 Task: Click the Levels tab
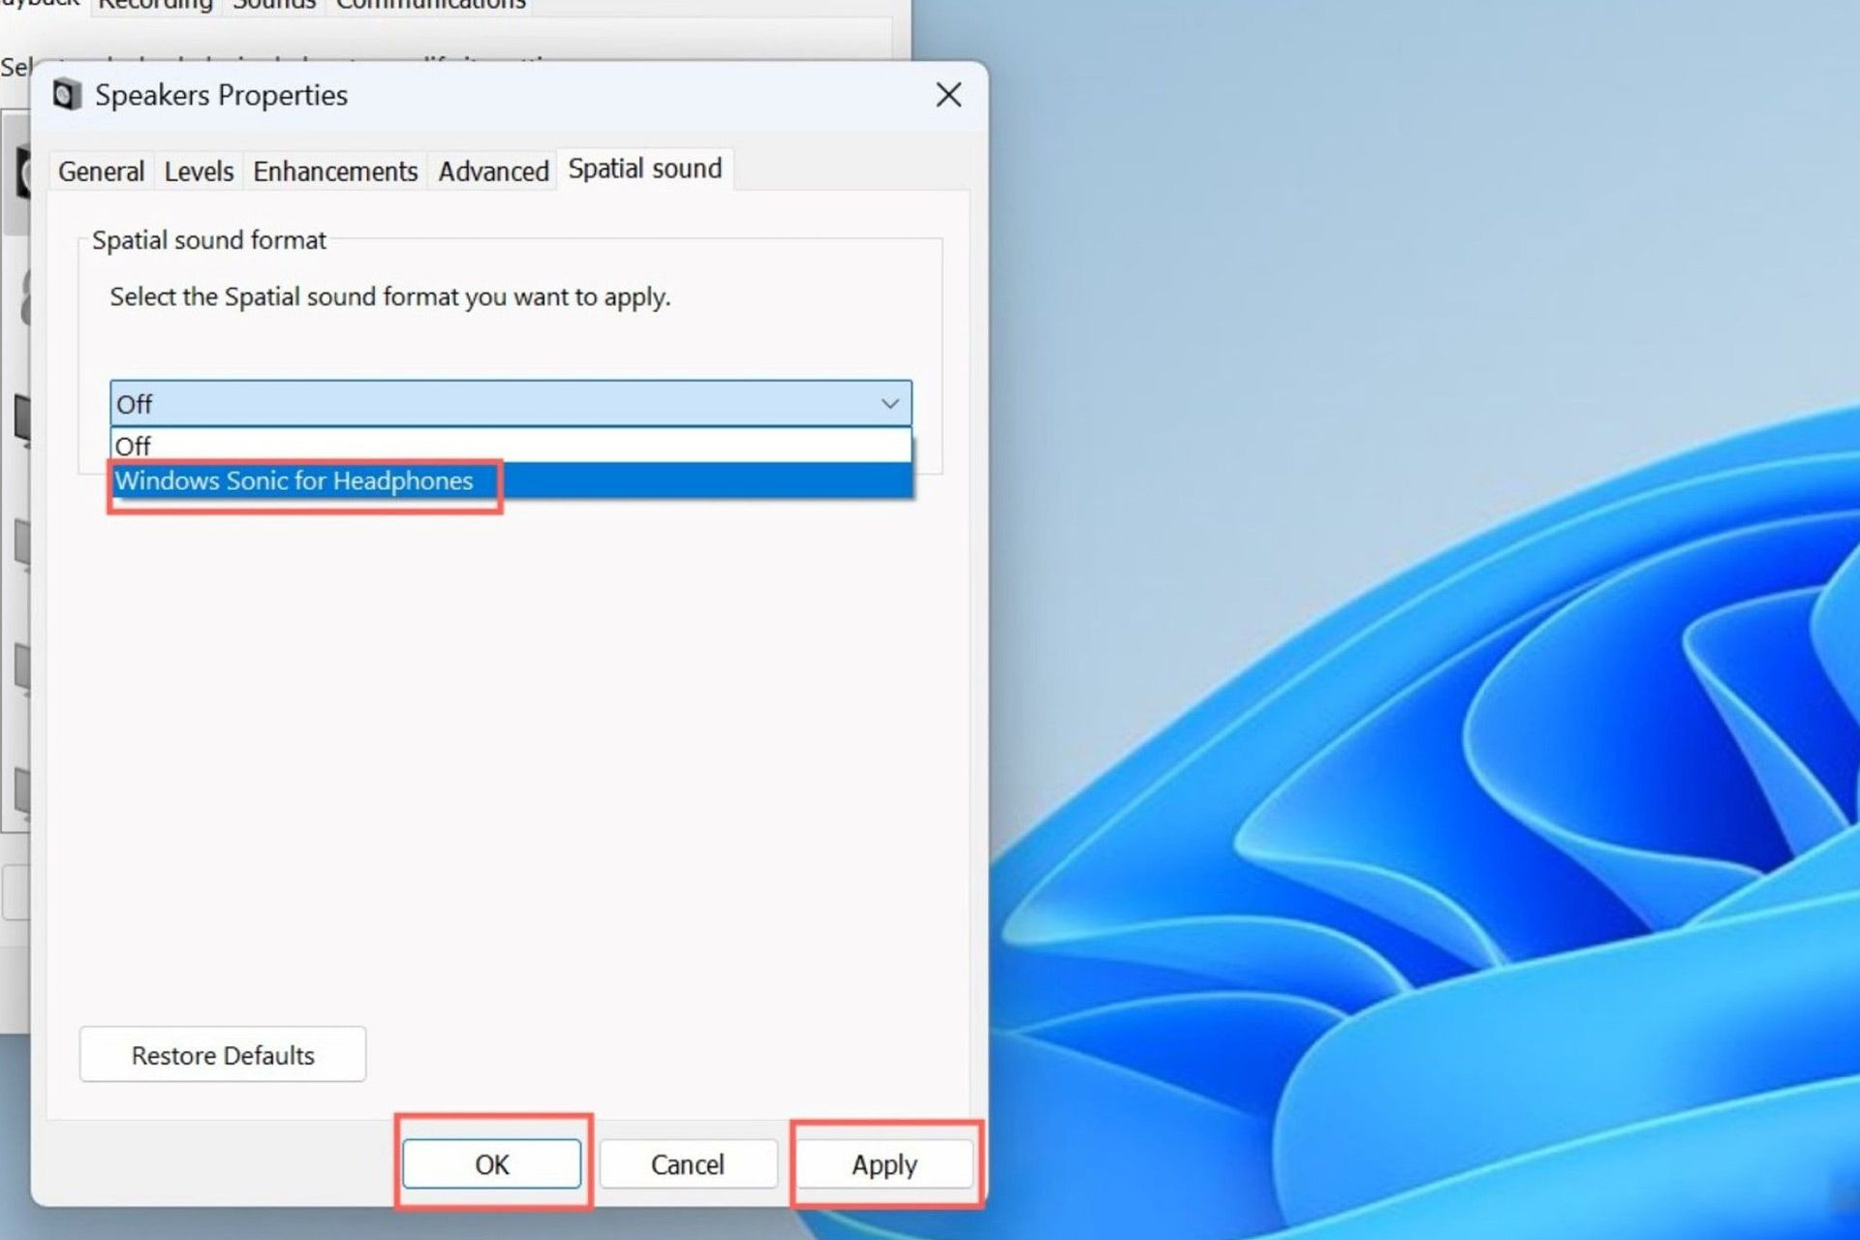(x=198, y=169)
